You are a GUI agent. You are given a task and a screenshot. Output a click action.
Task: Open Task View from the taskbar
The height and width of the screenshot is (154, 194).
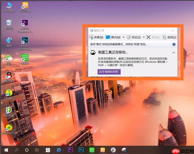37,150
